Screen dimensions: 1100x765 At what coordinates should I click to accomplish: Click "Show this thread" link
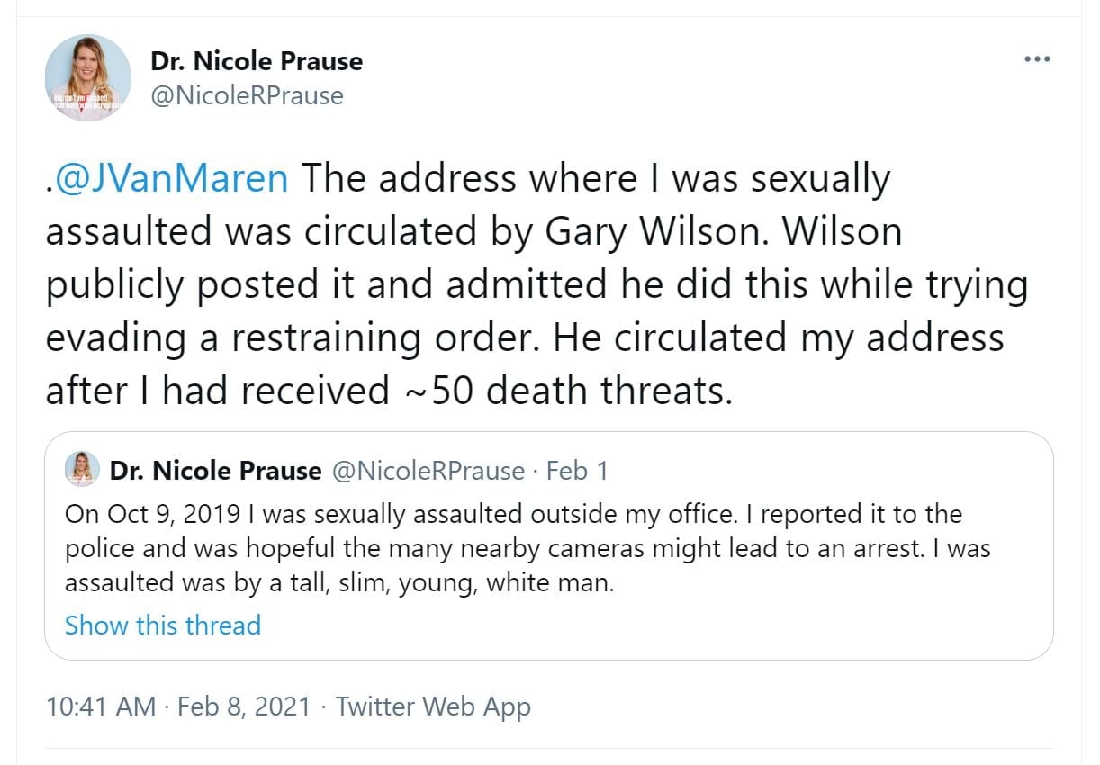point(162,625)
